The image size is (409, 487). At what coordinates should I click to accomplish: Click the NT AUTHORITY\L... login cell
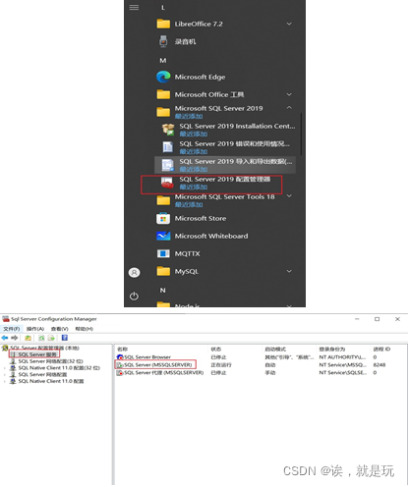tap(342, 357)
